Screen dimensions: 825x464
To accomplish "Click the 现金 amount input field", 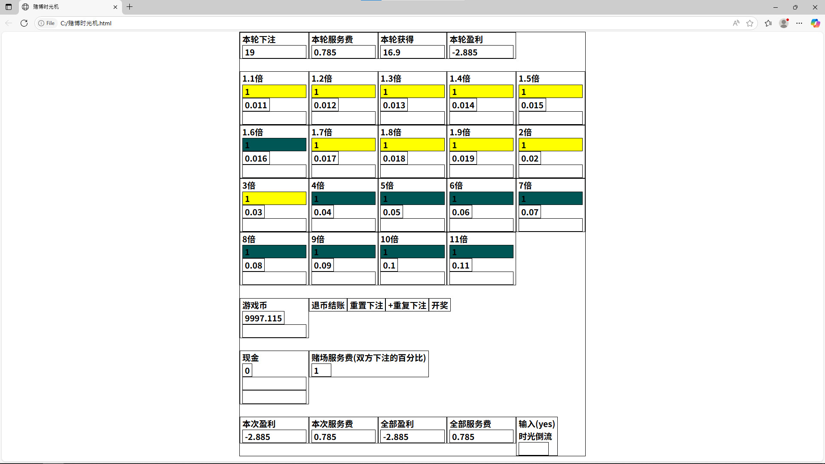I will (x=247, y=371).
